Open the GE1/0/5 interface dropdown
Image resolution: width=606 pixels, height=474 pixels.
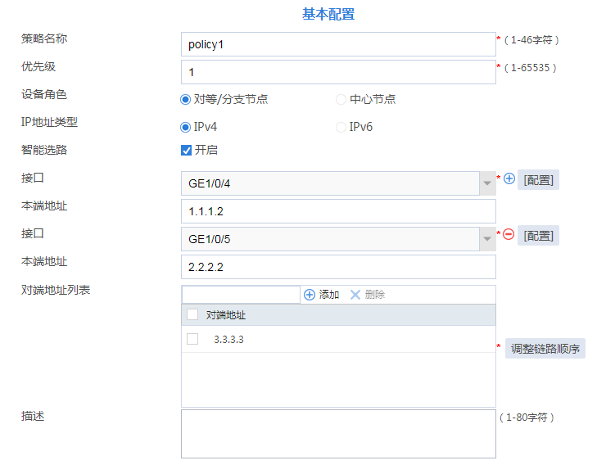tap(487, 239)
